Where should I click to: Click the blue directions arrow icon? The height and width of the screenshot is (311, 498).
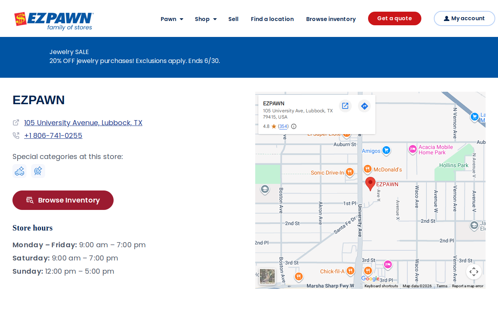pyautogui.click(x=364, y=106)
